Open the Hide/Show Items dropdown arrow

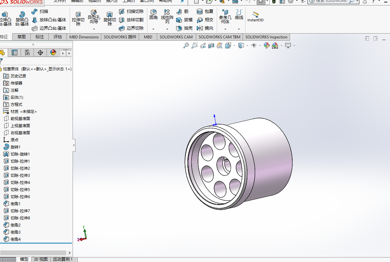coord(260,46)
